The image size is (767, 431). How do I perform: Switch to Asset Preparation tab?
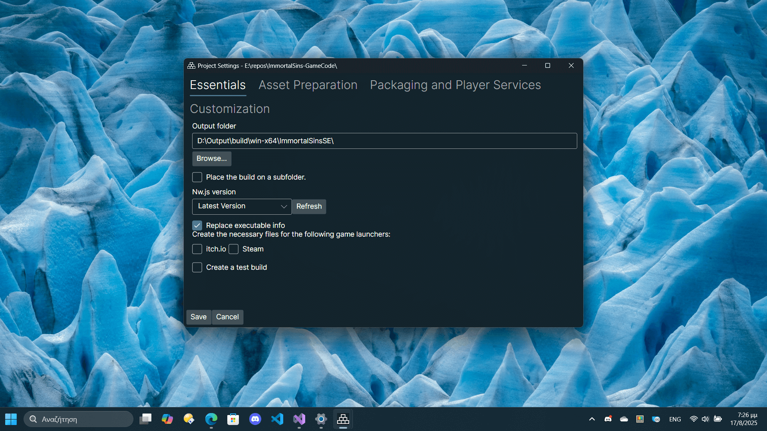point(308,85)
